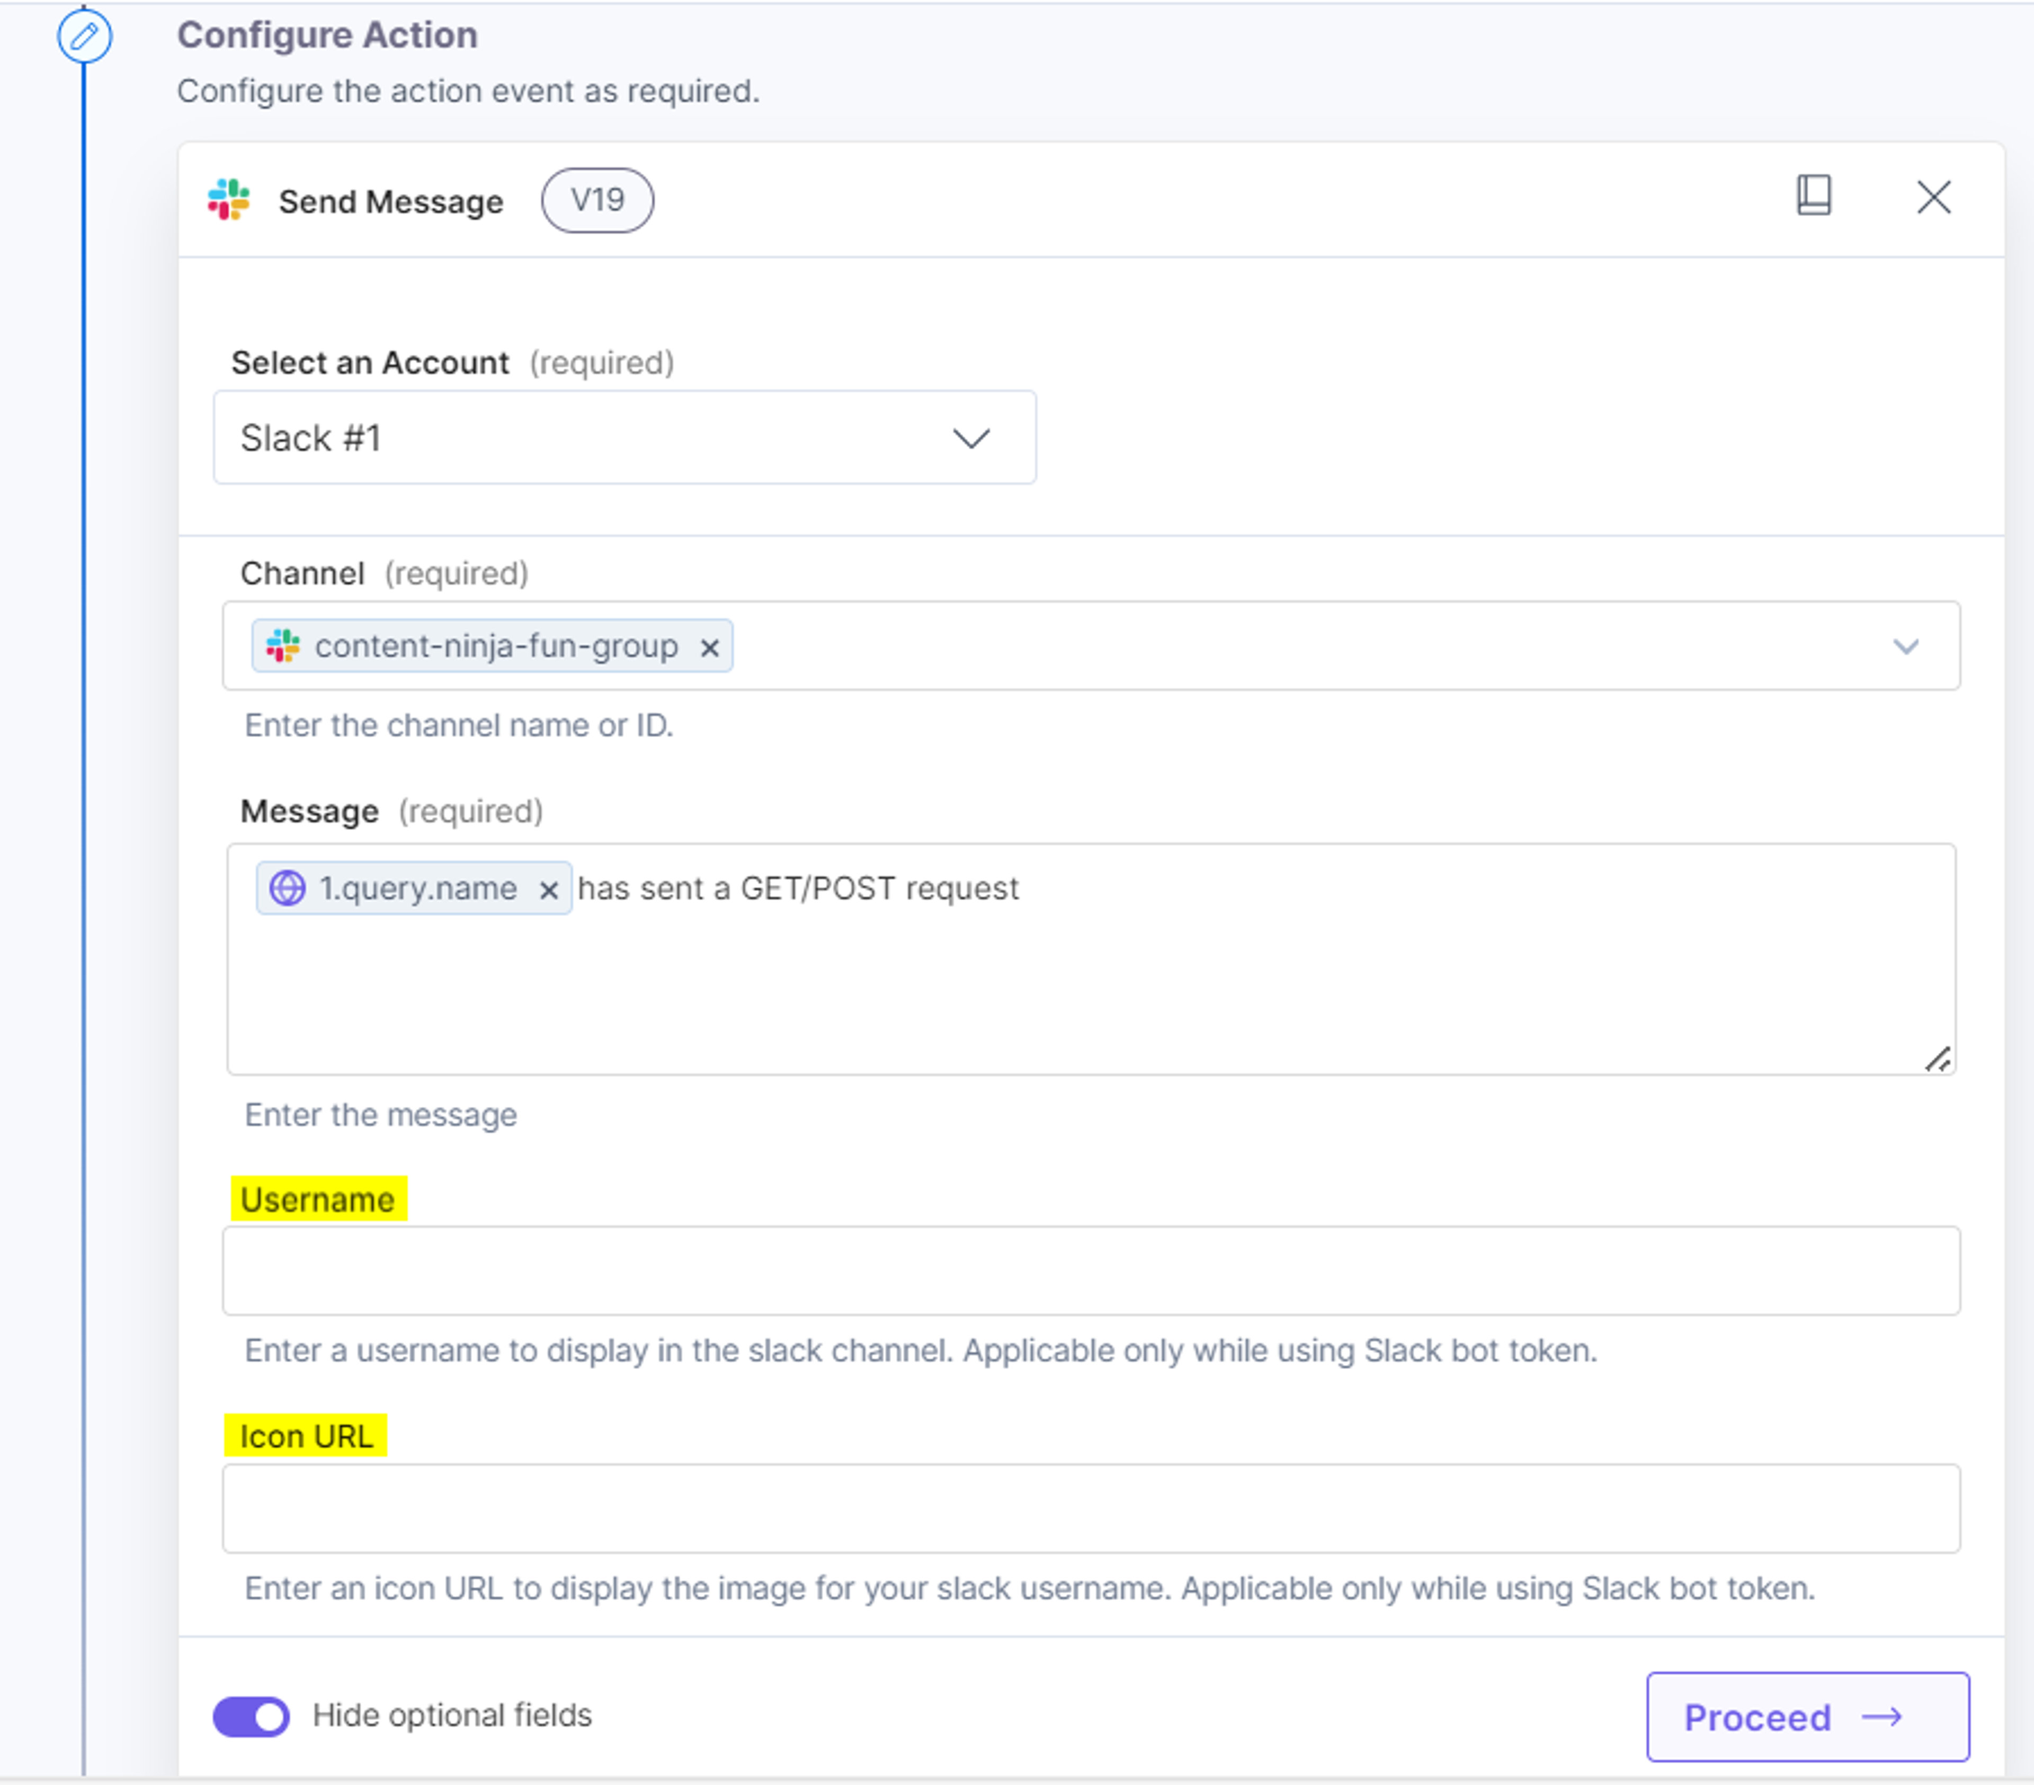Viewport: 2034px width, 1785px height.
Task: Click the Slack logo beside Send Message
Action: [x=229, y=200]
